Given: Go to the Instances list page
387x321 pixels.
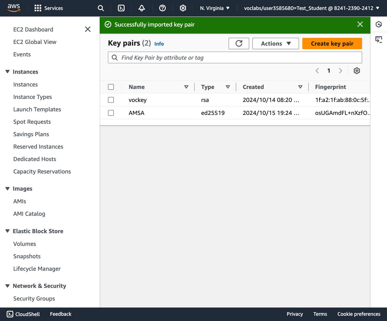Looking at the screenshot, I should [25, 85].
